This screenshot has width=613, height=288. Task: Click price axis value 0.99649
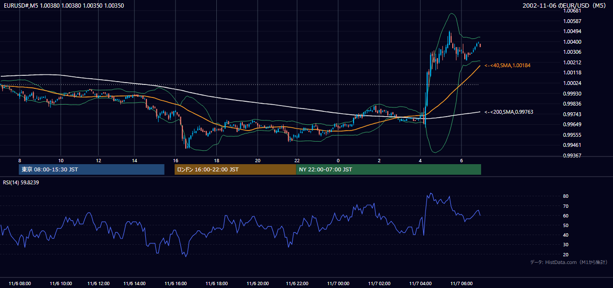pos(572,124)
